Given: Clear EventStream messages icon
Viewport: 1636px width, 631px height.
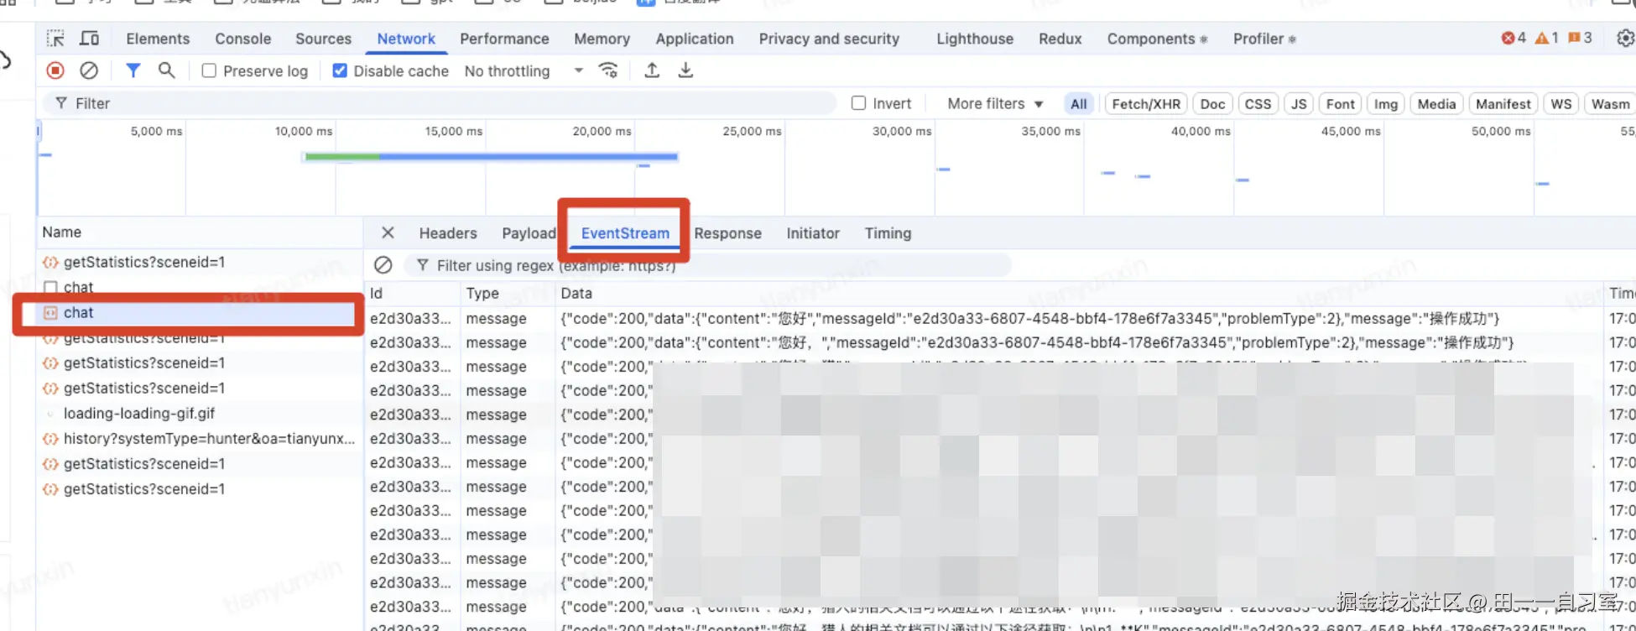Looking at the screenshot, I should tap(383, 265).
